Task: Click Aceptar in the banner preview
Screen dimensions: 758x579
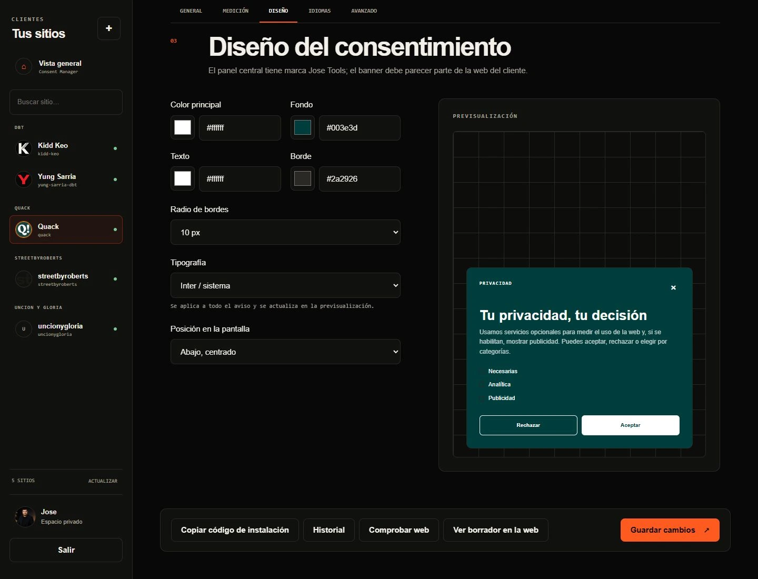Action: click(x=631, y=425)
